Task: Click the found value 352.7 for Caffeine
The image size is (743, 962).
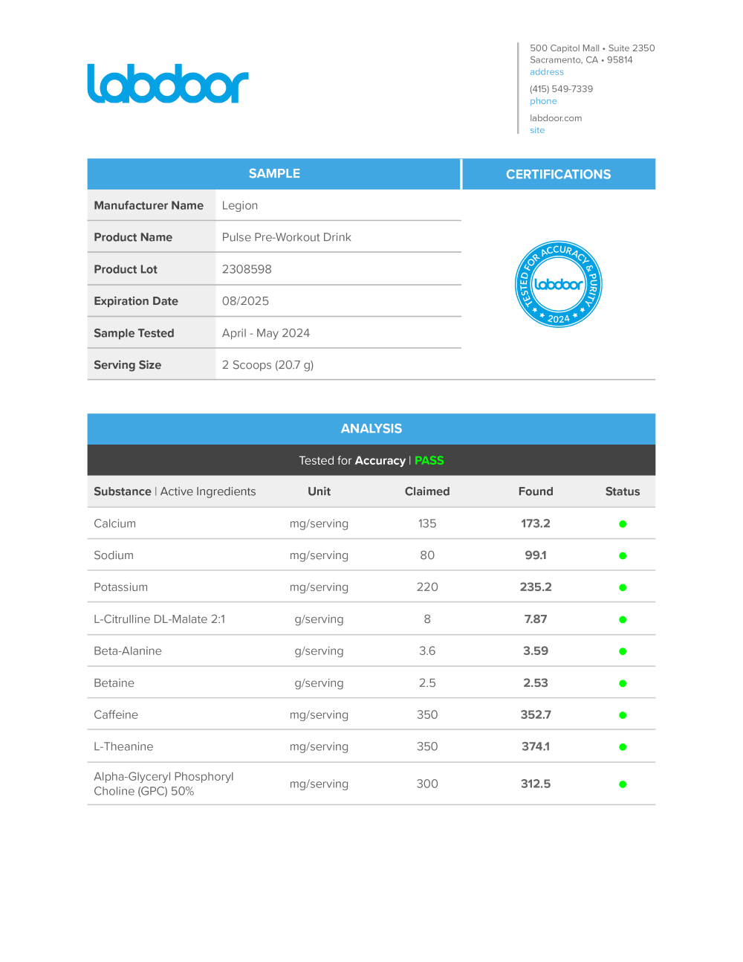Action: (536, 715)
